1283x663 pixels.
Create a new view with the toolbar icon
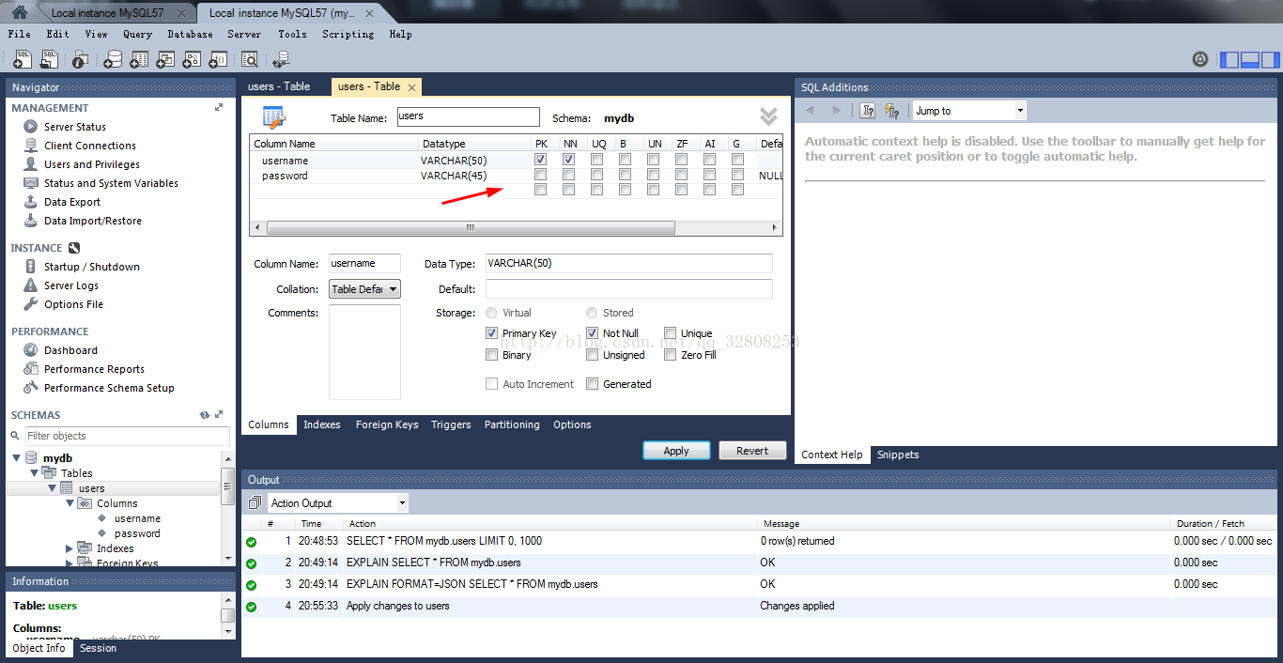(165, 58)
